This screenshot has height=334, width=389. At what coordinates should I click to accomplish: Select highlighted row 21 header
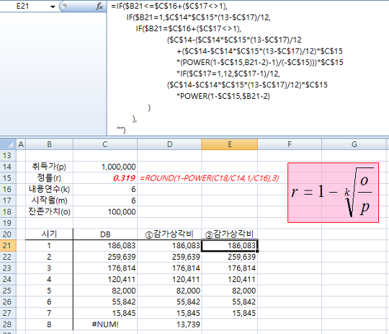[8, 245]
